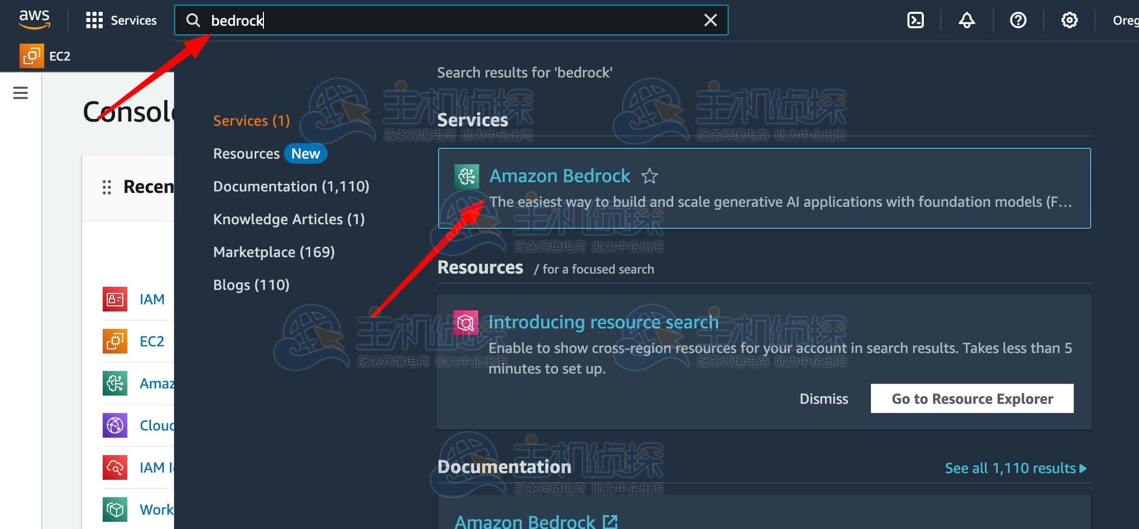Open the notifications bell
This screenshot has height=529, width=1139.
coord(966,20)
